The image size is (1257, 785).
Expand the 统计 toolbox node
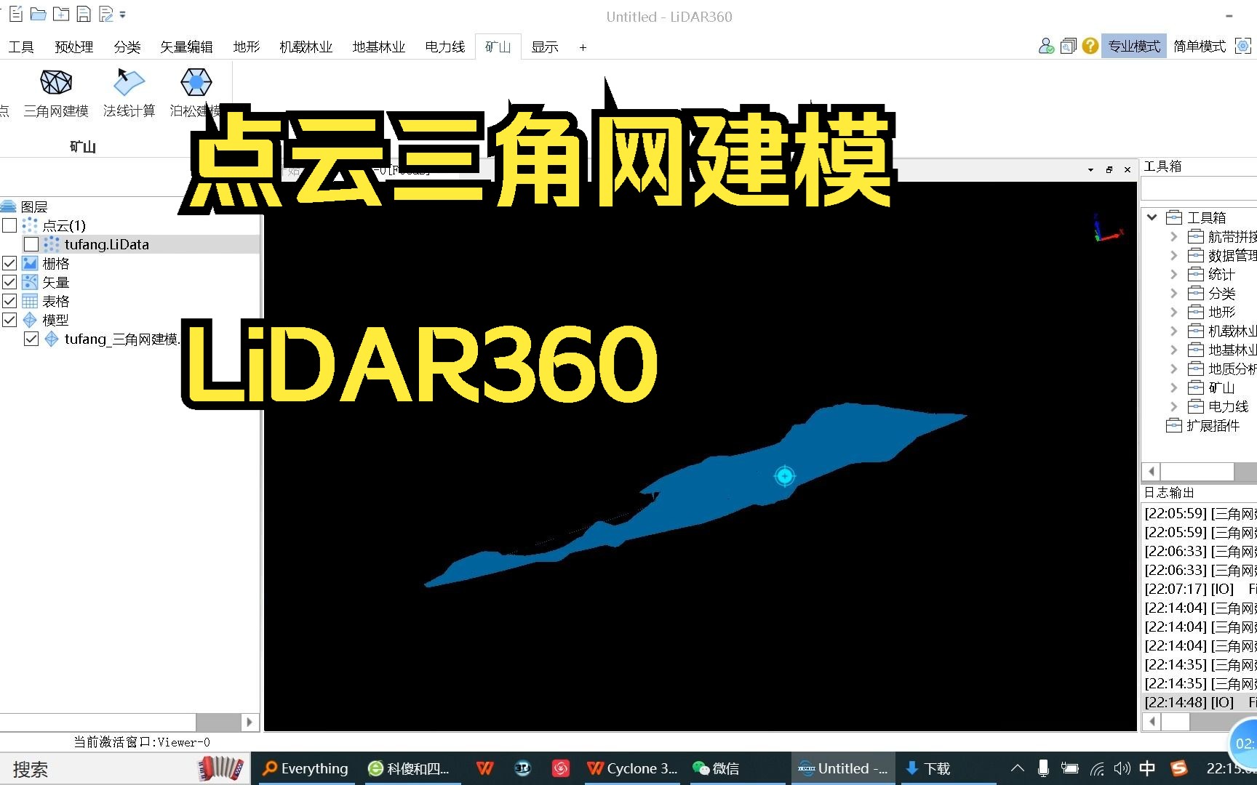[1173, 274]
